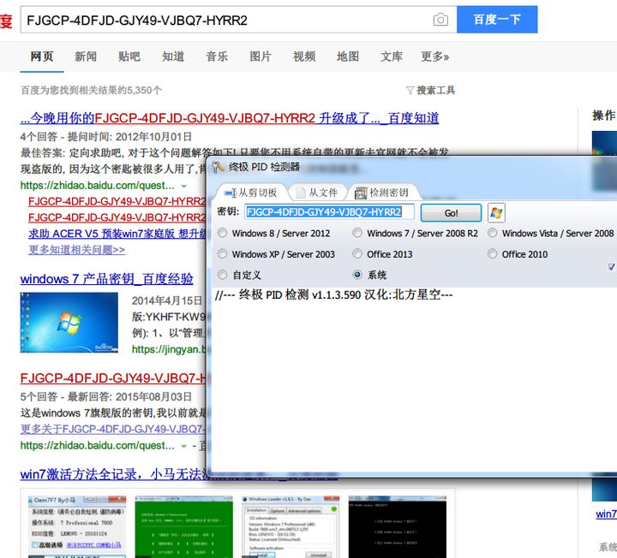617x558 pixels.
Task: Select Windows XP / Server 2003 radio
Action: click(x=222, y=254)
